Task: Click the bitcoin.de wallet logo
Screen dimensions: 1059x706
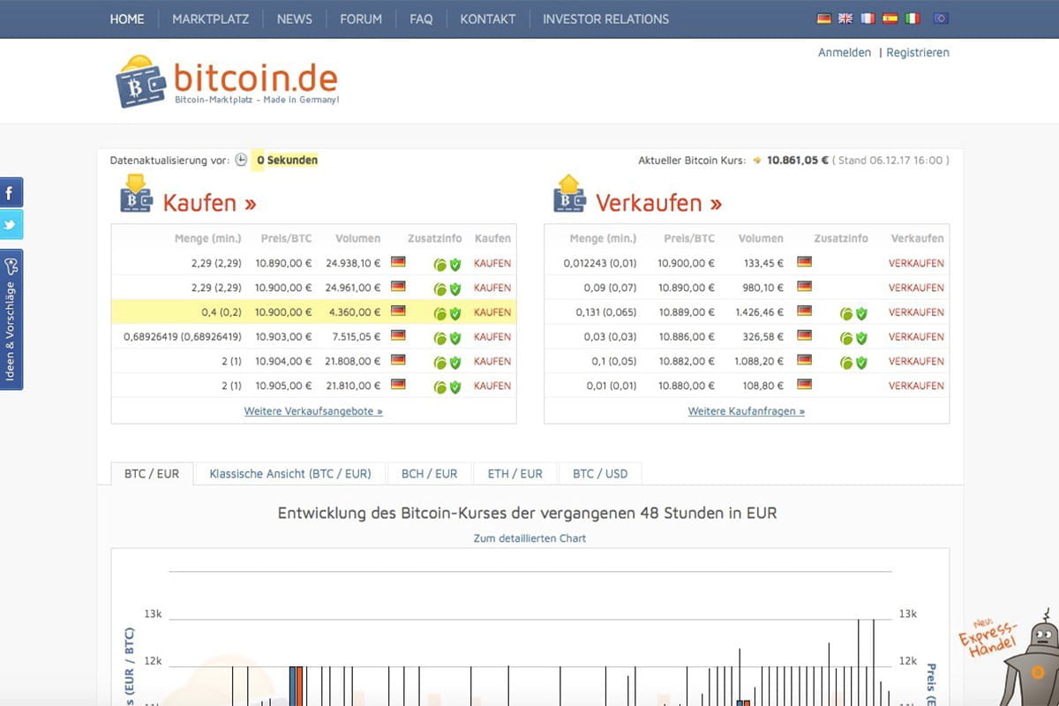Action: (x=141, y=81)
